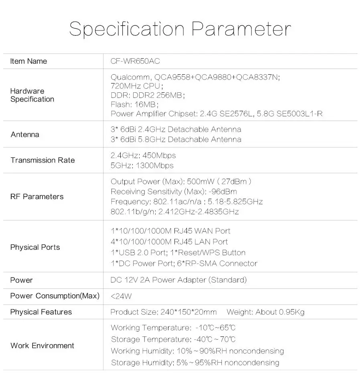Click the Antenna row label
Image resolution: width=361 pixels, height=377 pixels.
pos(25,134)
